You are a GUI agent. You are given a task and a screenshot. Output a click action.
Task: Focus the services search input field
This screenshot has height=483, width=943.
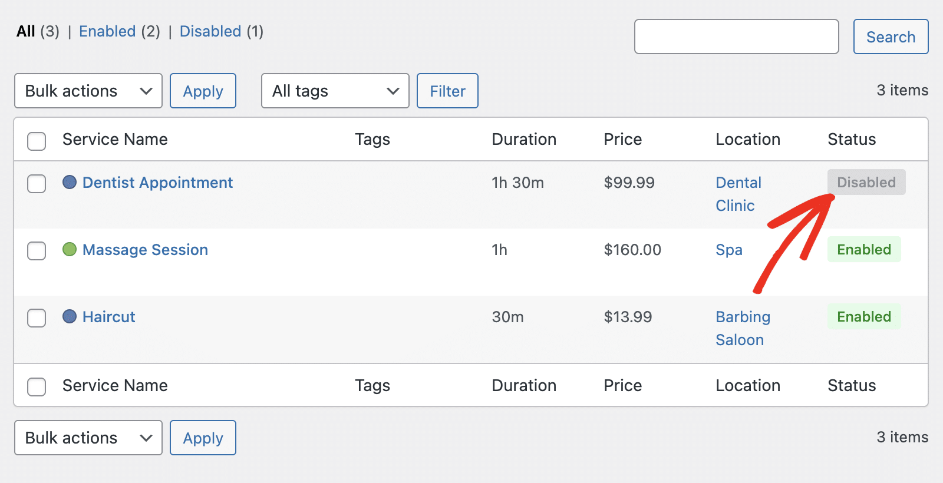click(736, 37)
